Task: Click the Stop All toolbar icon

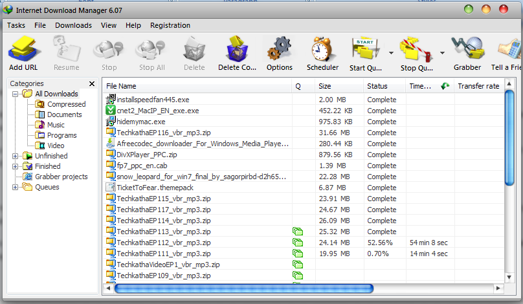Action: (x=151, y=50)
